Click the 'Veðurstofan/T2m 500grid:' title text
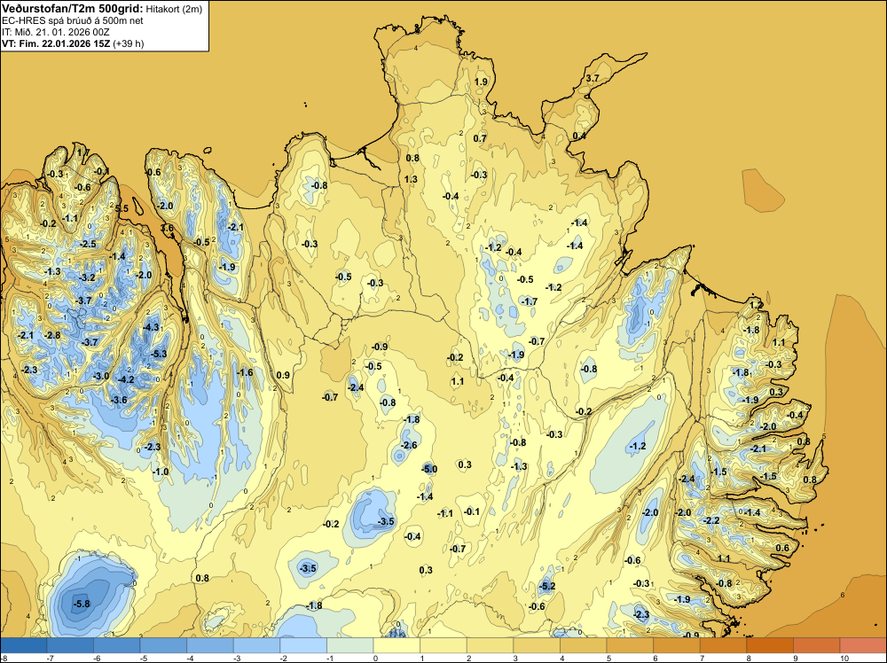This screenshot has width=887, height=663. click(73, 9)
